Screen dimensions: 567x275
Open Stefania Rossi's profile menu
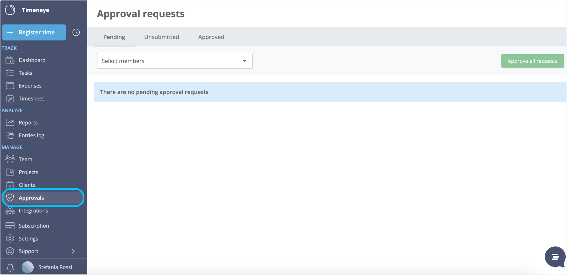[x=55, y=267]
